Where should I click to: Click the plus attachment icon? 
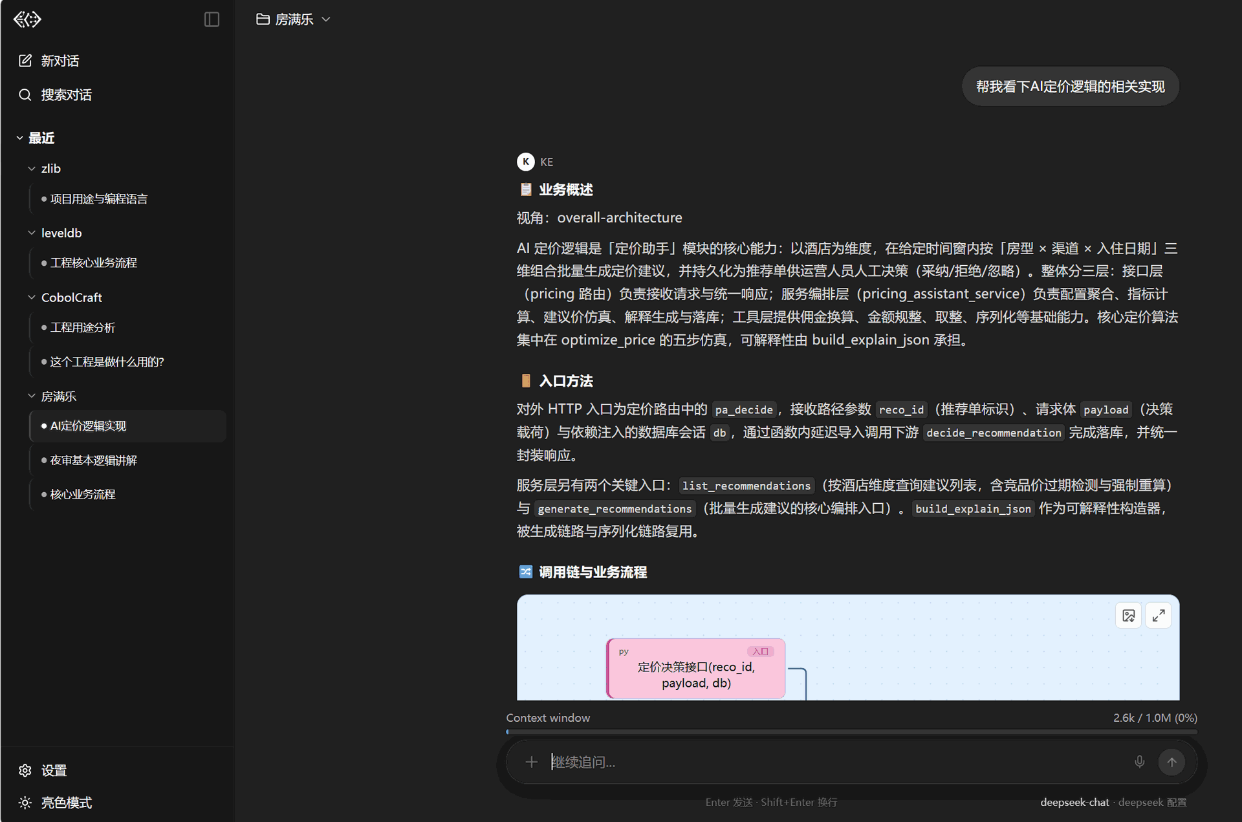coord(531,762)
